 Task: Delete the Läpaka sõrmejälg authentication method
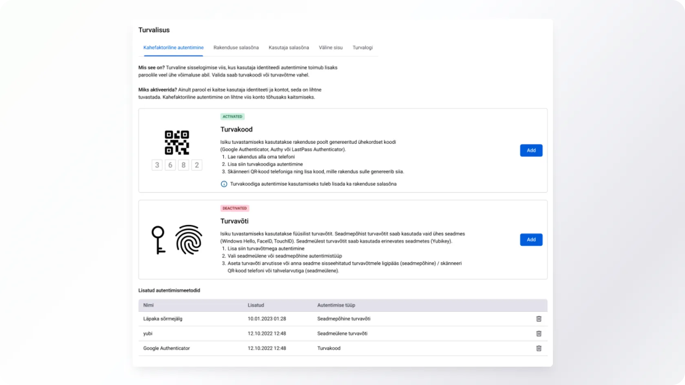click(x=539, y=319)
